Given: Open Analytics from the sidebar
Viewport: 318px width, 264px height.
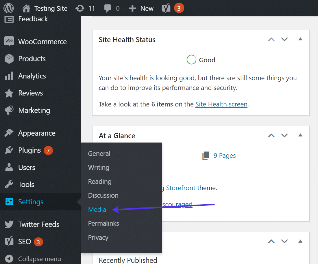Looking at the screenshot, I should pyautogui.click(x=9, y=76).
